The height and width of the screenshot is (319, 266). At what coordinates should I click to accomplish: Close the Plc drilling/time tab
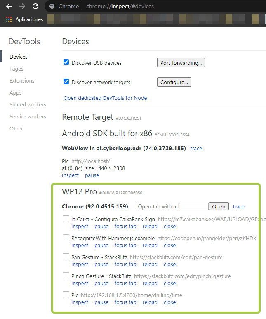coord(169,302)
